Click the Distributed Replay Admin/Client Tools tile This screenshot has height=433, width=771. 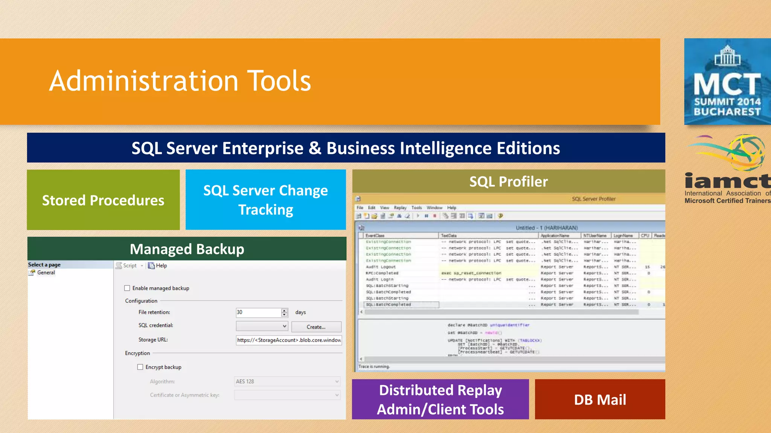click(x=440, y=399)
